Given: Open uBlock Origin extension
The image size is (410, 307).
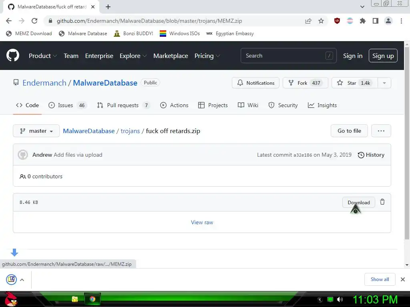Looking at the screenshot, I should (x=337, y=21).
